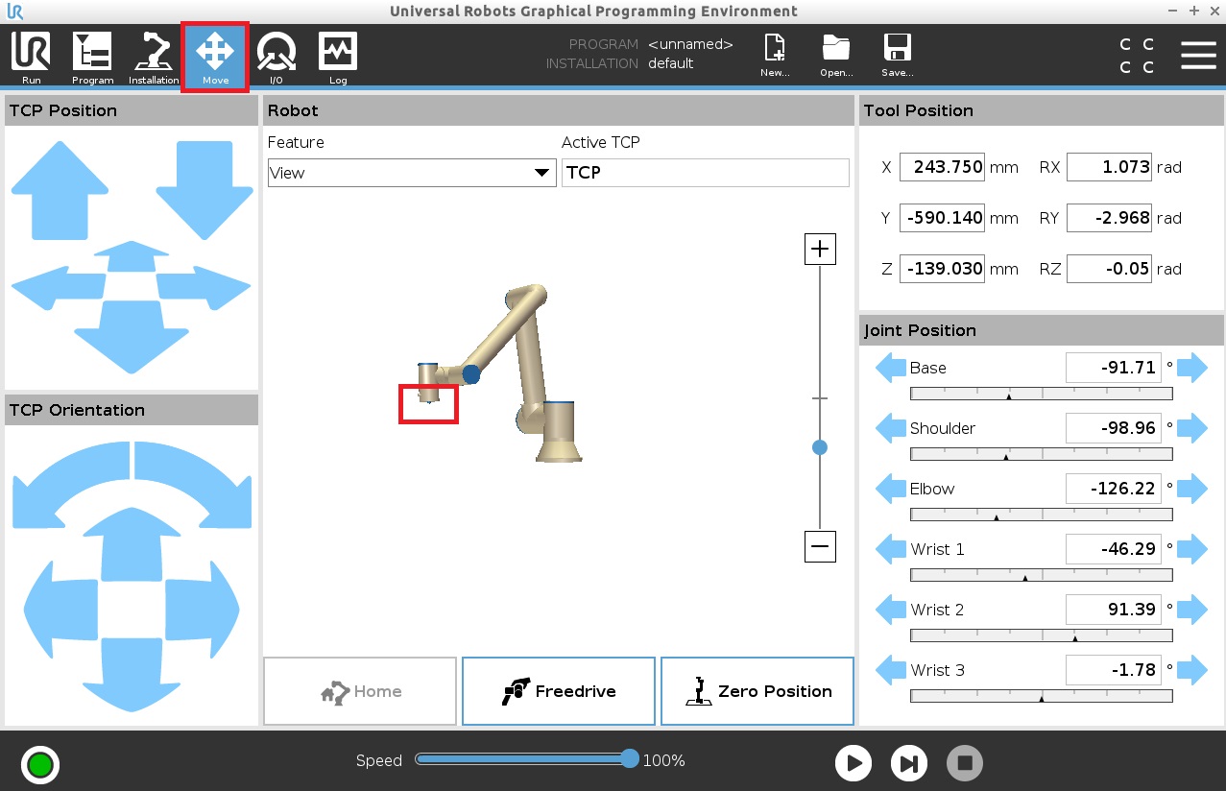Zoom in the robot view with plus
The image size is (1226, 791).
point(820,250)
